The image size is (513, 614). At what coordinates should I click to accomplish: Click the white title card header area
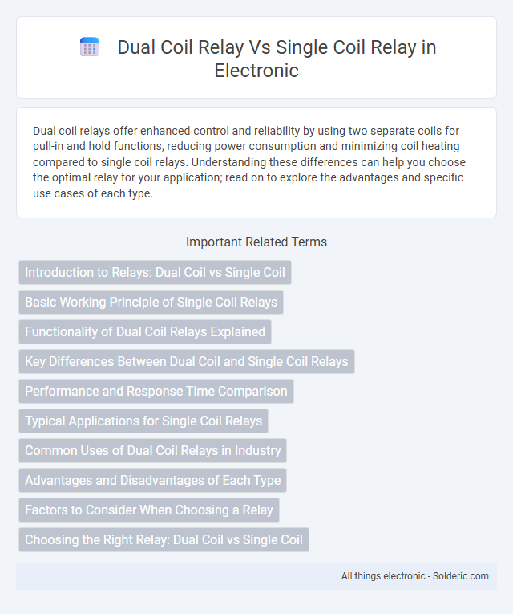[x=256, y=58]
